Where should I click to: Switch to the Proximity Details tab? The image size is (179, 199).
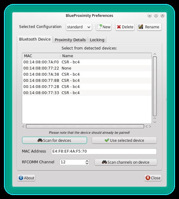coord(70,40)
